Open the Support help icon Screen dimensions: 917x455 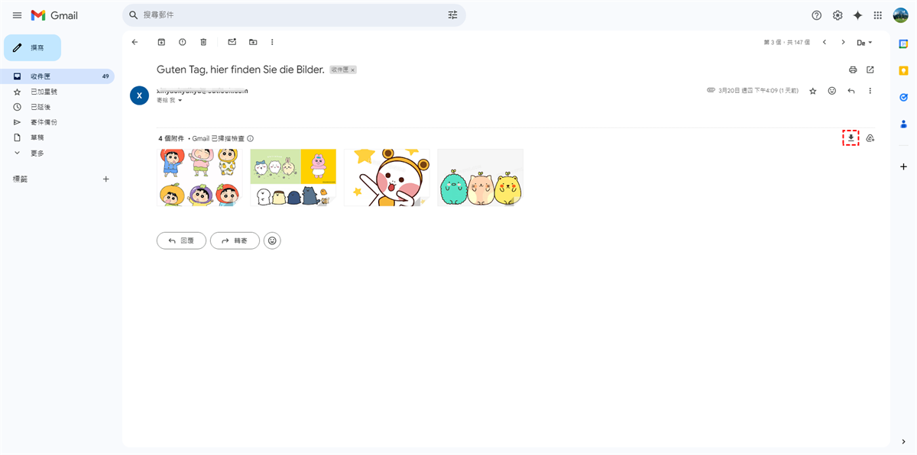pyautogui.click(x=817, y=15)
